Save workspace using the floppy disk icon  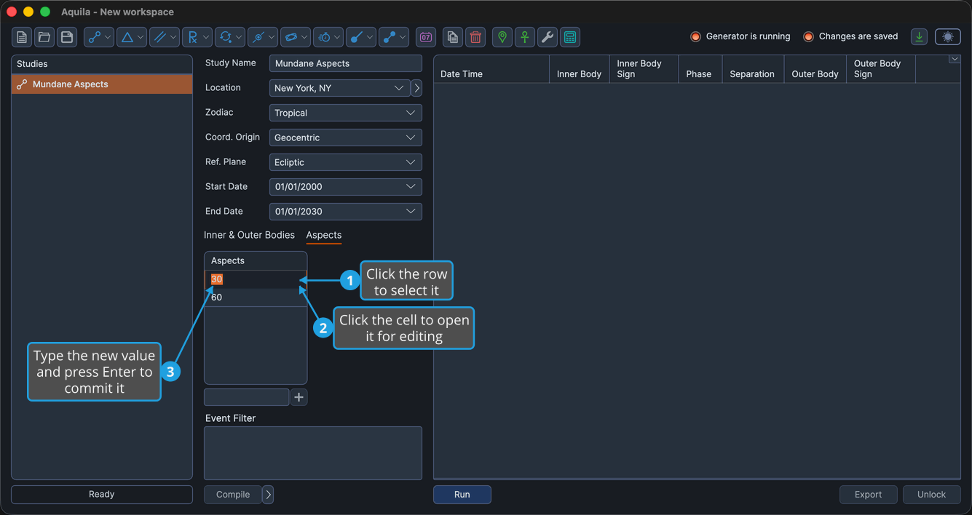coord(67,37)
